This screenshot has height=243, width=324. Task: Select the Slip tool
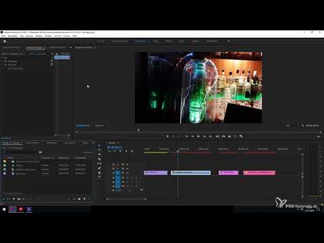(x=99, y=163)
